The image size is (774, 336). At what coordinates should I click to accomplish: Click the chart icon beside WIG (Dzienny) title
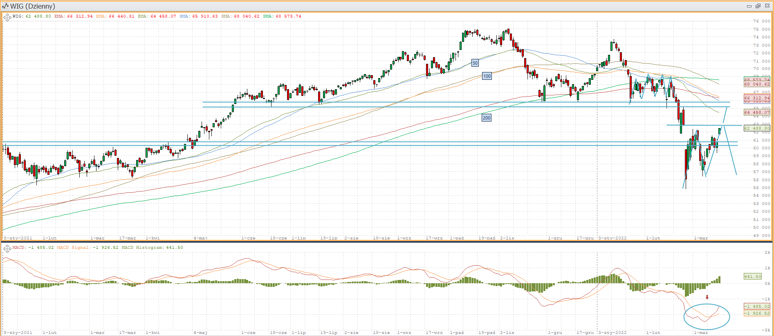5,6
